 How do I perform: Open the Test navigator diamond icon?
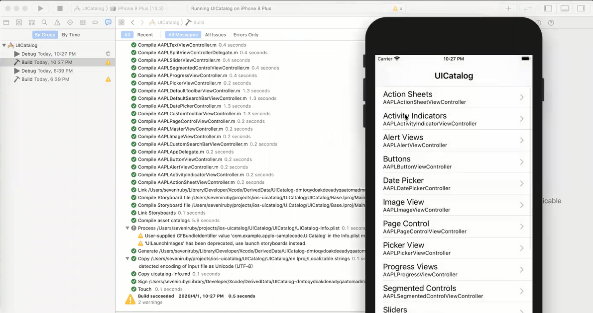point(70,23)
